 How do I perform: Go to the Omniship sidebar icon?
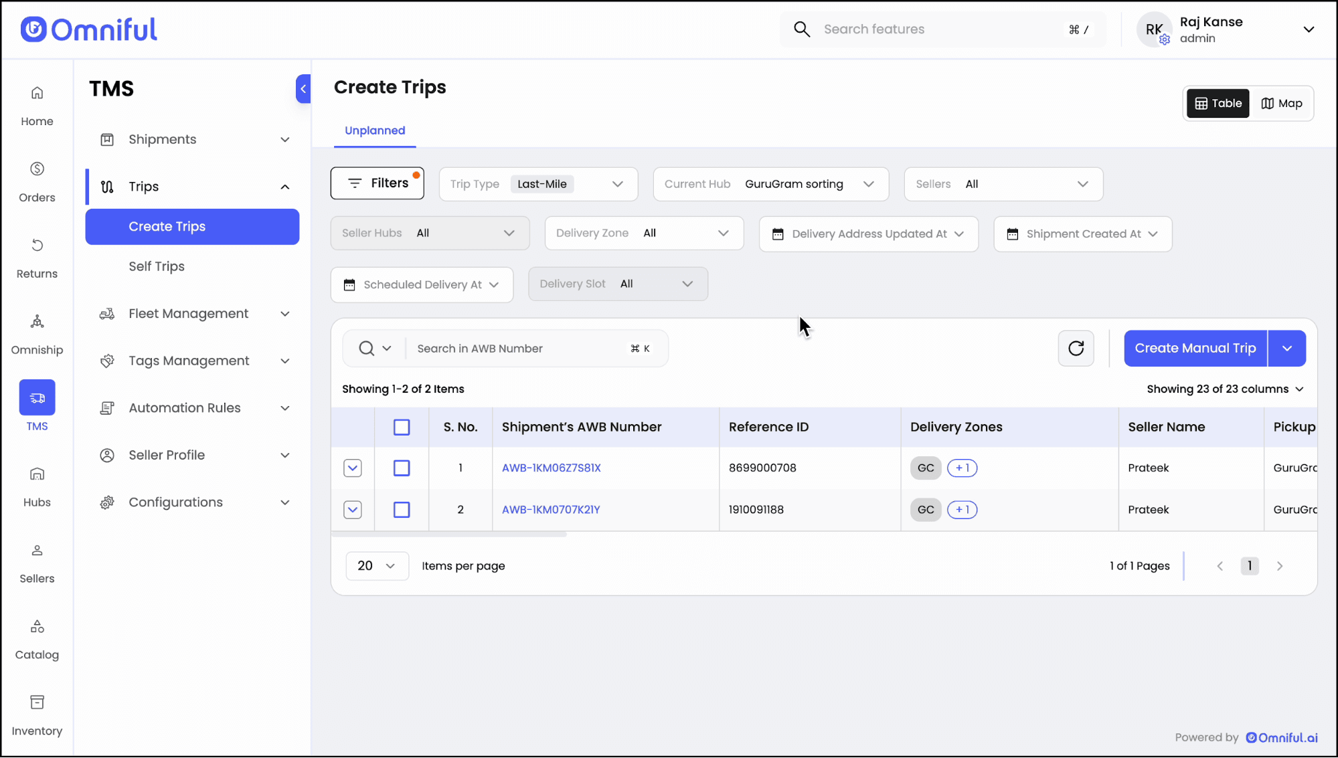(x=37, y=322)
